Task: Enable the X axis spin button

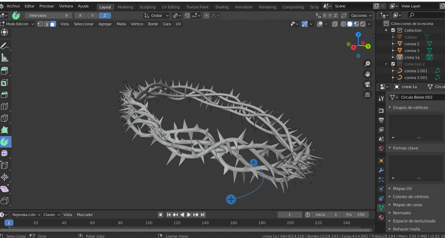Action: [x=80, y=16]
